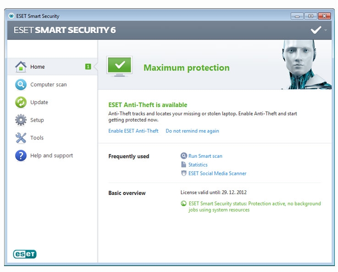Click Do not remind me again link

coord(192,131)
